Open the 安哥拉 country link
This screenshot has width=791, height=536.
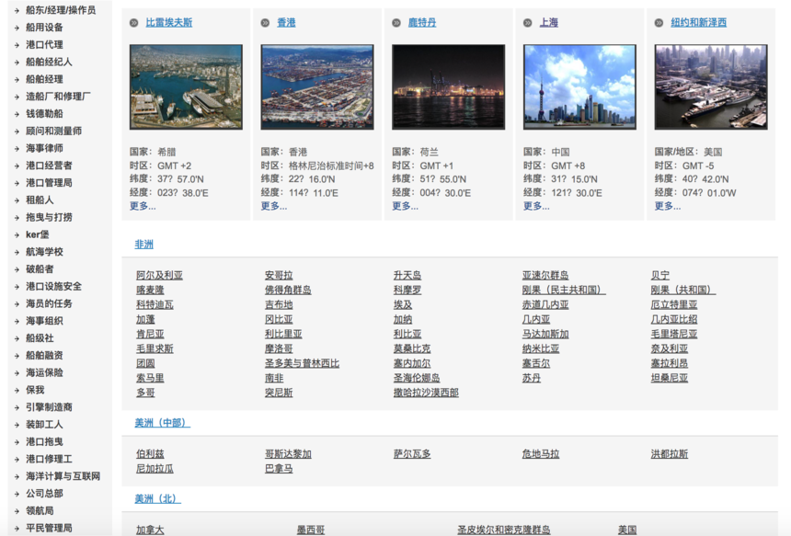pyautogui.click(x=279, y=275)
